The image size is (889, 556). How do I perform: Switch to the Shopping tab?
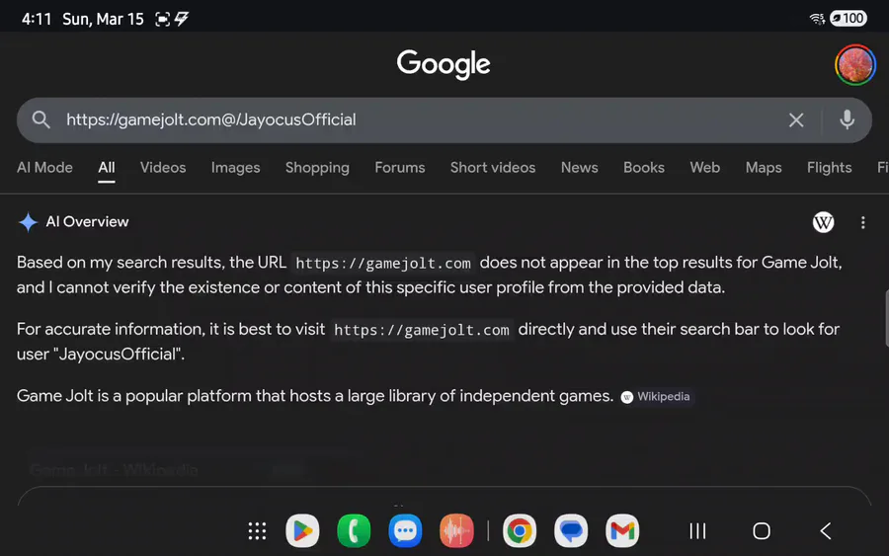[317, 167]
